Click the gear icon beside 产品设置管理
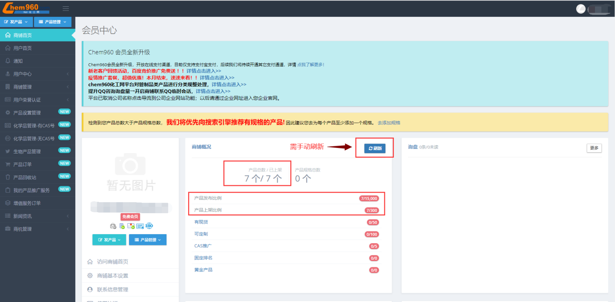The image size is (615, 302). (8, 113)
